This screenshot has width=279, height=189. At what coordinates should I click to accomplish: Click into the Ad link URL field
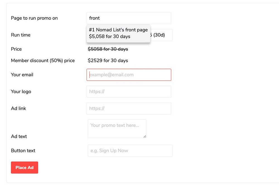pyautogui.click(x=129, y=108)
